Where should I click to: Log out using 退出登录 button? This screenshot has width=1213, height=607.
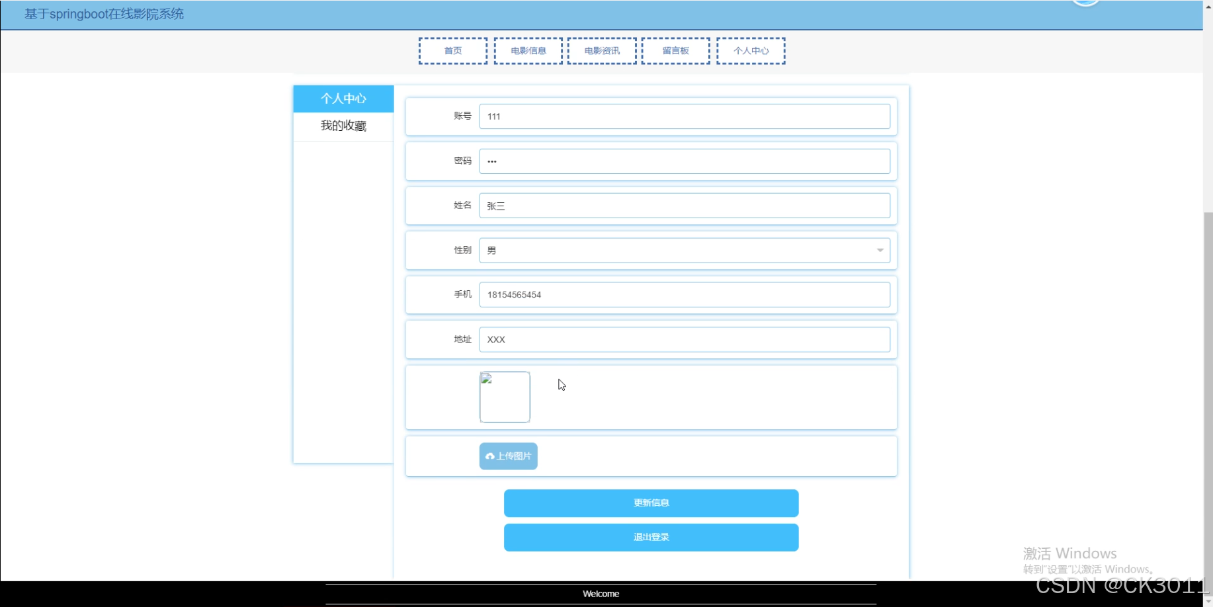(651, 538)
